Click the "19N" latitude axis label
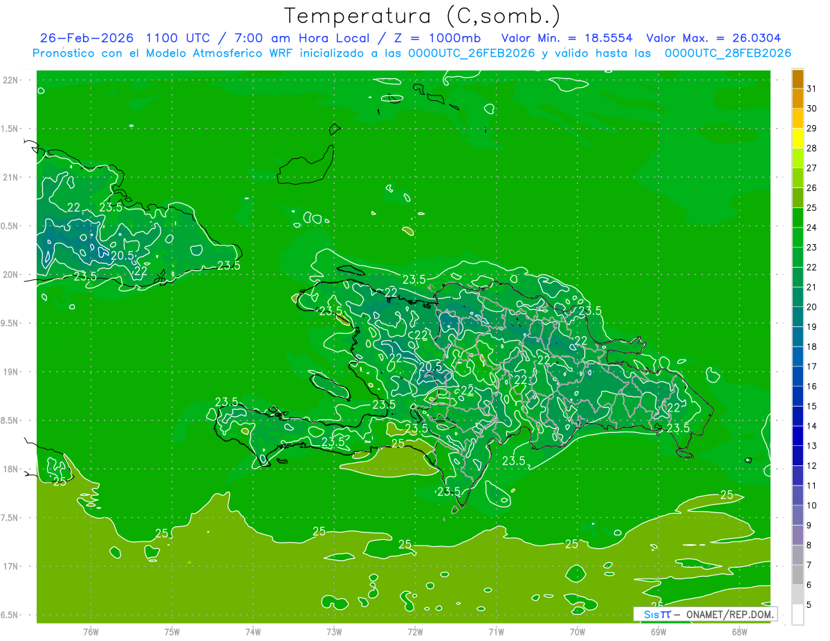This screenshot has height=641, width=830. (10, 372)
